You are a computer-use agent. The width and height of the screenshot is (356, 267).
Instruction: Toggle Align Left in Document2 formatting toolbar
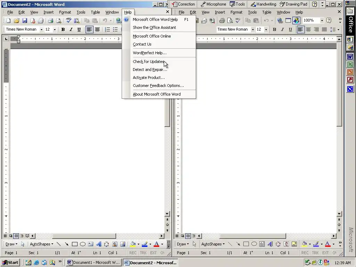pyautogui.click(x=89, y=30)
